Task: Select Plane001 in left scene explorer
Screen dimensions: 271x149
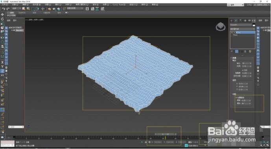Action: tap(20, 30)
